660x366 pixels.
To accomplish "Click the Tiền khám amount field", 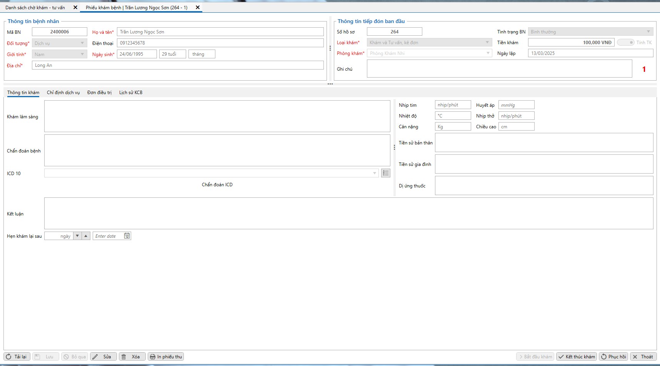I will click(x=571, y=42).
